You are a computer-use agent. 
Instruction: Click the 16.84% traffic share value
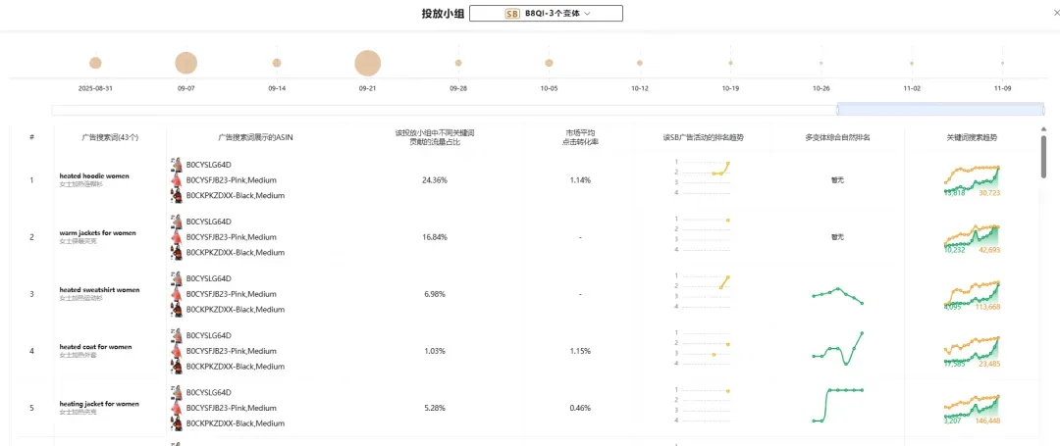[x=434, y=237]
